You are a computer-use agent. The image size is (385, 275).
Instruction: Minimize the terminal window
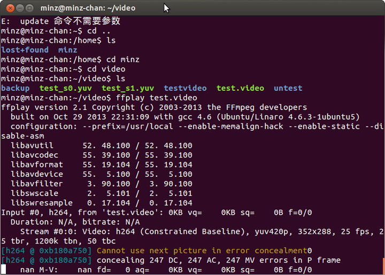point(20,9)
